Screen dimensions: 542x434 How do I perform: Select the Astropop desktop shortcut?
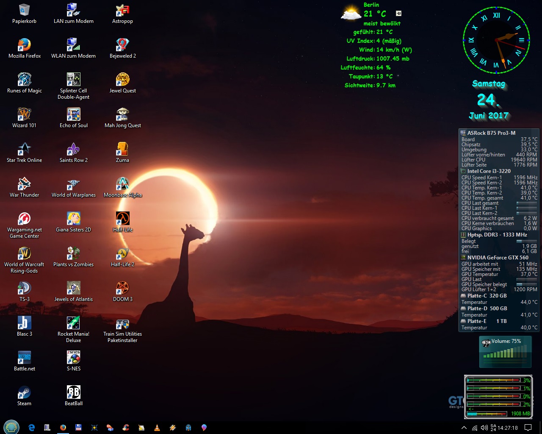pyautogui.click(x=123, y=14)
